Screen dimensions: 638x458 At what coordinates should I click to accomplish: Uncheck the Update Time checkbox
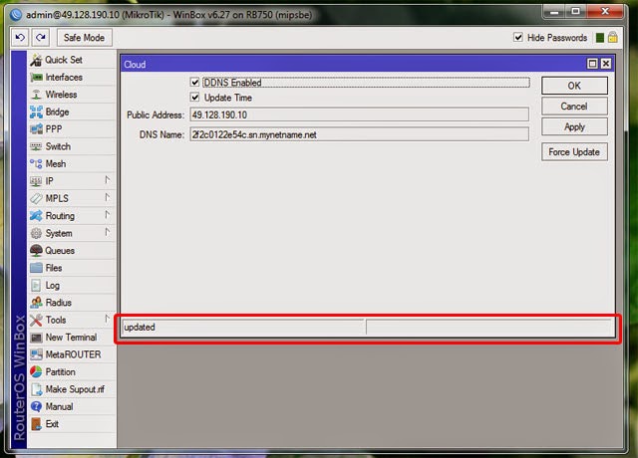click(x=195, y=98)
